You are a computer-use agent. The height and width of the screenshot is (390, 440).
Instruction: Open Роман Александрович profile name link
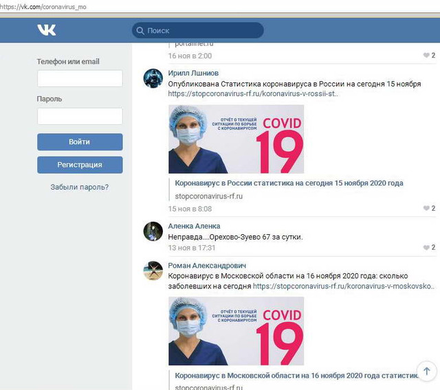(x=207, y=265)
